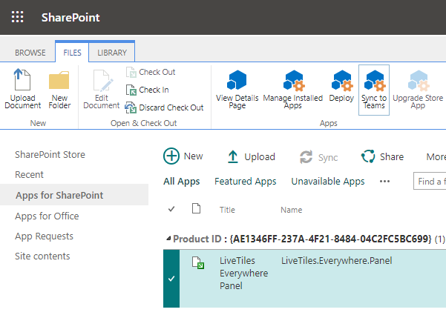Click the LiveTiles app file icon

point(197,262)
